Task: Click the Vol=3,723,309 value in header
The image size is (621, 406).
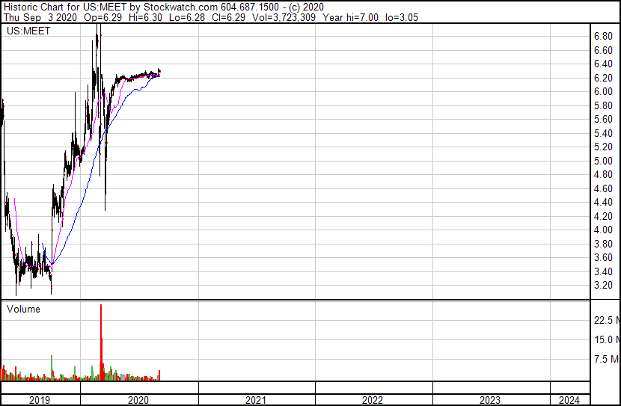Action: coord(284,17)
